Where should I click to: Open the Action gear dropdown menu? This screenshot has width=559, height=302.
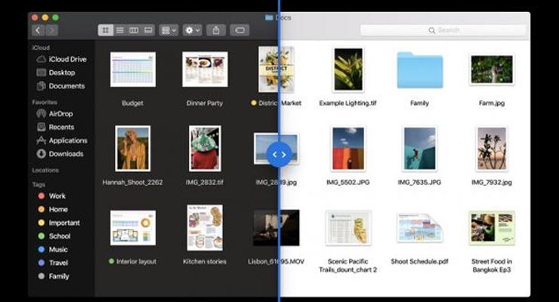point(193,30)
